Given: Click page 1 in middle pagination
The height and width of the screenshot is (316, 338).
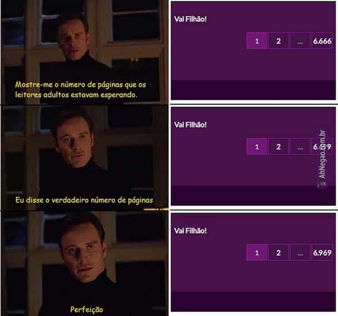Looking at the screenshot, I should pyautogui.click(x=257, y=146).
